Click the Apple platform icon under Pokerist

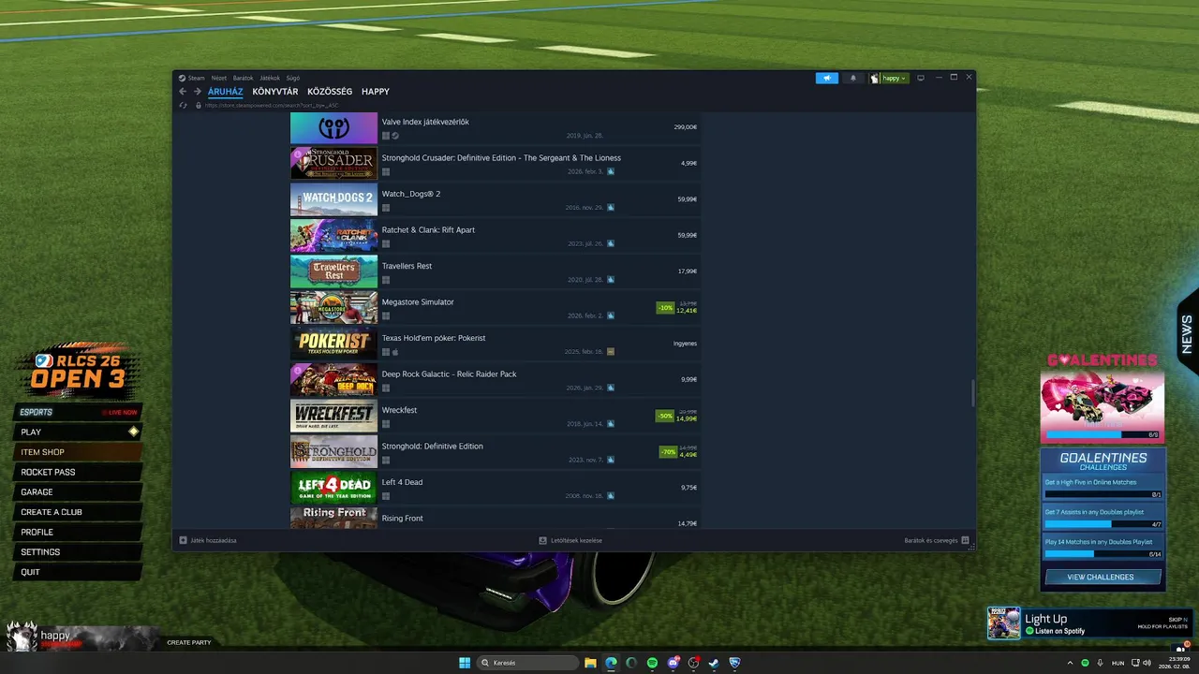point(395,352)
